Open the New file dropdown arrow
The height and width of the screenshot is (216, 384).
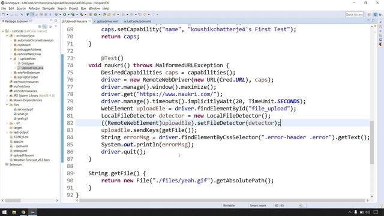7,14
